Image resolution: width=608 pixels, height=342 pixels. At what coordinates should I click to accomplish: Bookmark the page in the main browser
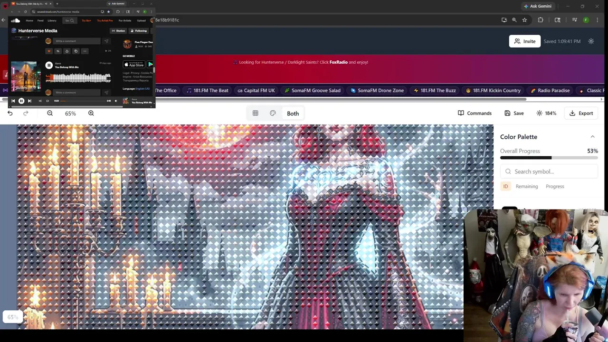pyautogui.click(x=524, y=20)
